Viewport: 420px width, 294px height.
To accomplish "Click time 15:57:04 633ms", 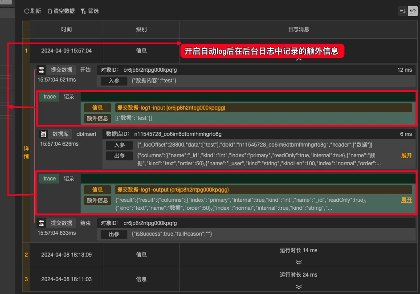I will tap(57, 233).
